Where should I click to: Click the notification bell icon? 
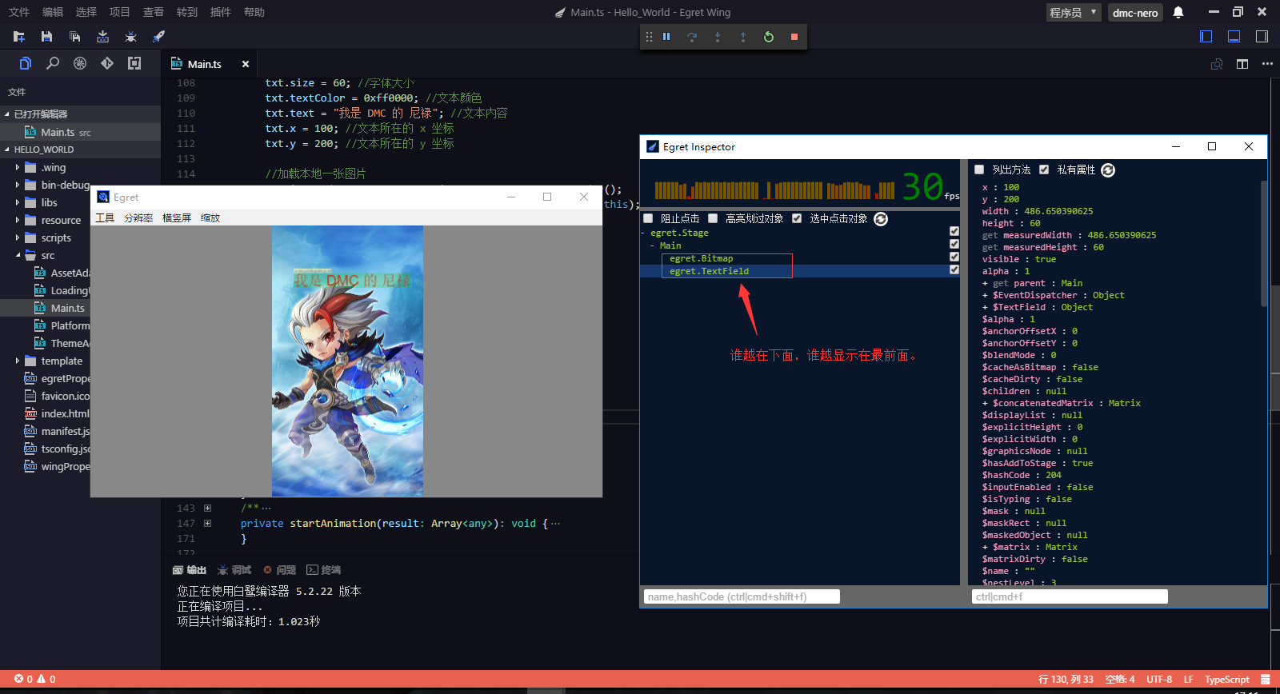coord(1178,12)
